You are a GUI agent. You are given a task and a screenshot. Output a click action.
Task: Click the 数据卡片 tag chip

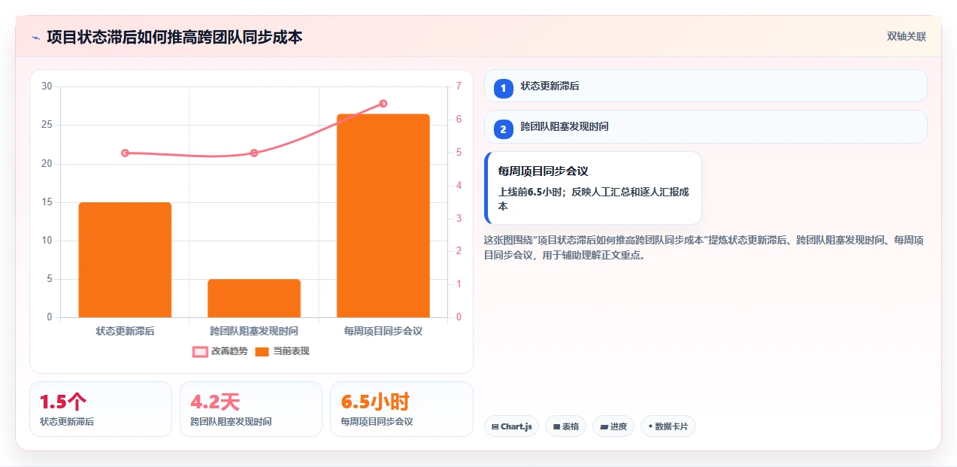[x=668, y=426]
